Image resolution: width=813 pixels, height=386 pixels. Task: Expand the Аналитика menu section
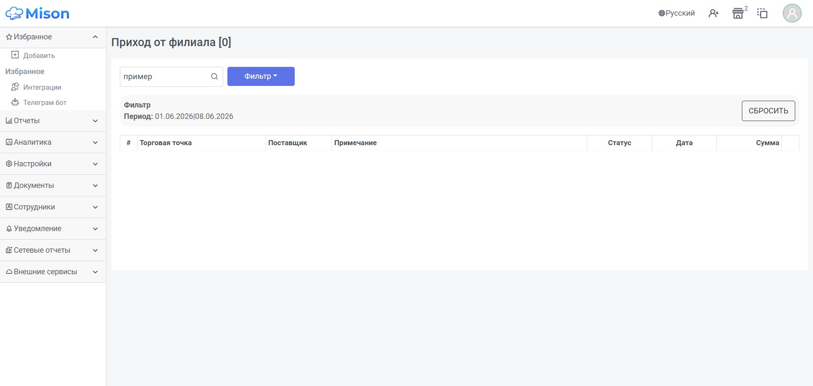click(53, 142)
